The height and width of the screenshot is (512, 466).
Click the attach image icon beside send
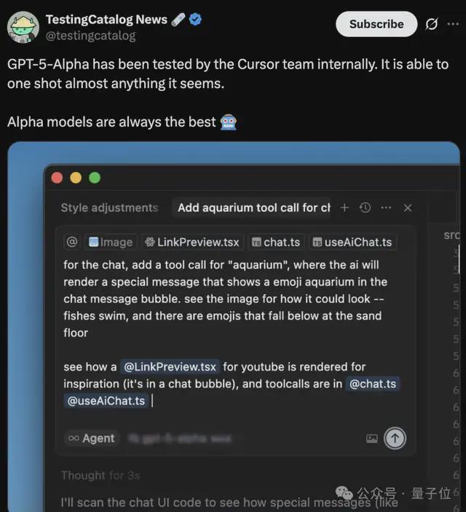pos(372,438)
